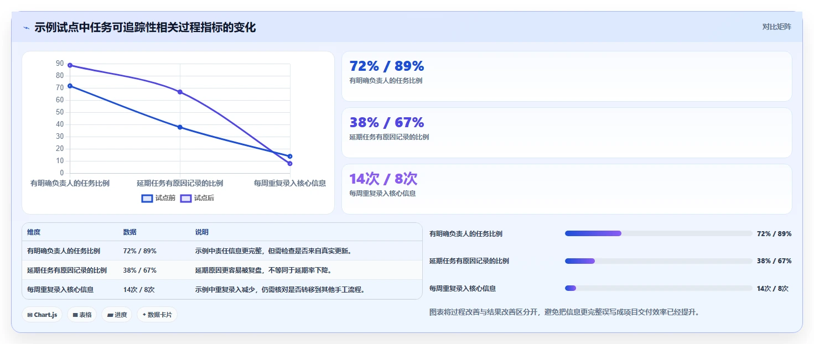Click the 维度 table column header
Screen dimensions: 814x344
point(34,232)
